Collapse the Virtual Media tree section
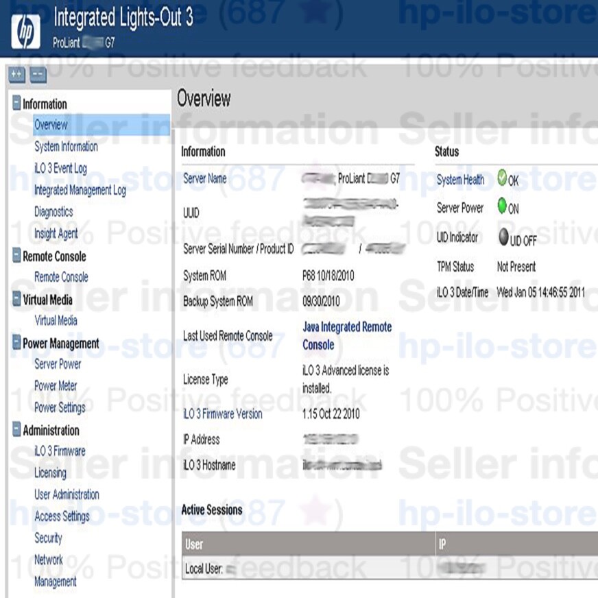 click(16, 298)
